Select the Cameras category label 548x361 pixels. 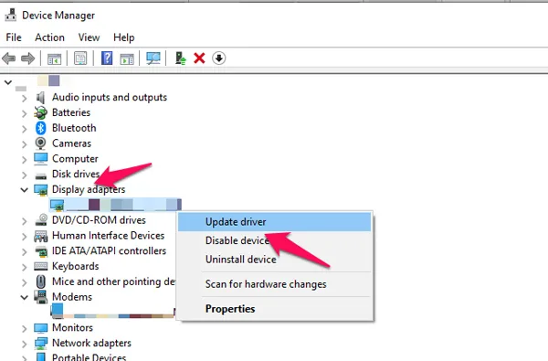[x=71, y=143]
